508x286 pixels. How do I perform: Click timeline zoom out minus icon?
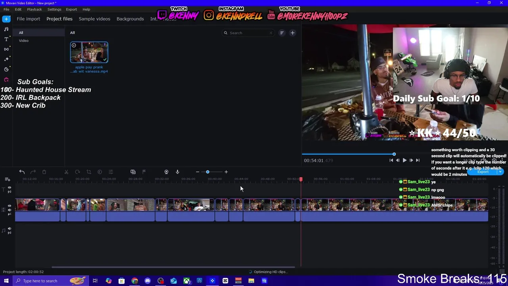coord(198,172)
